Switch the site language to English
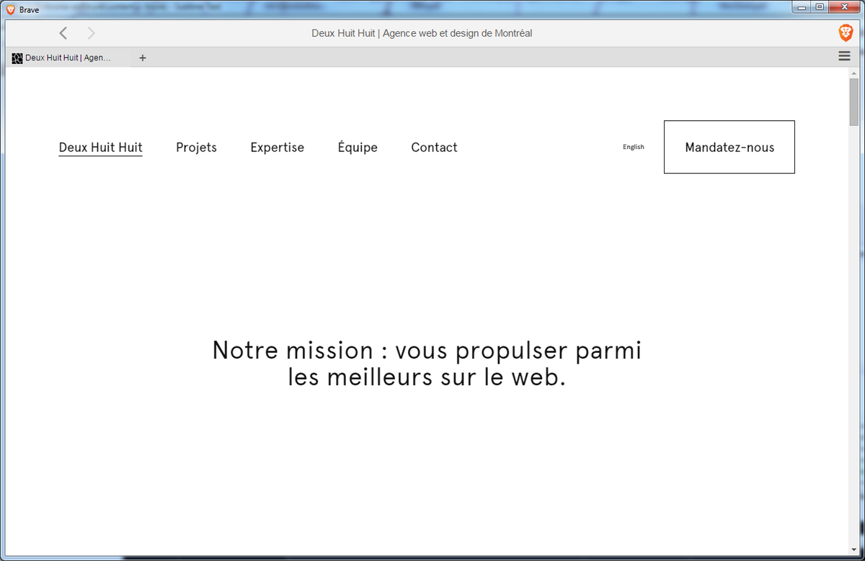Image resolution: width=865 pixels, height=561 pixels. pos(634,146)
